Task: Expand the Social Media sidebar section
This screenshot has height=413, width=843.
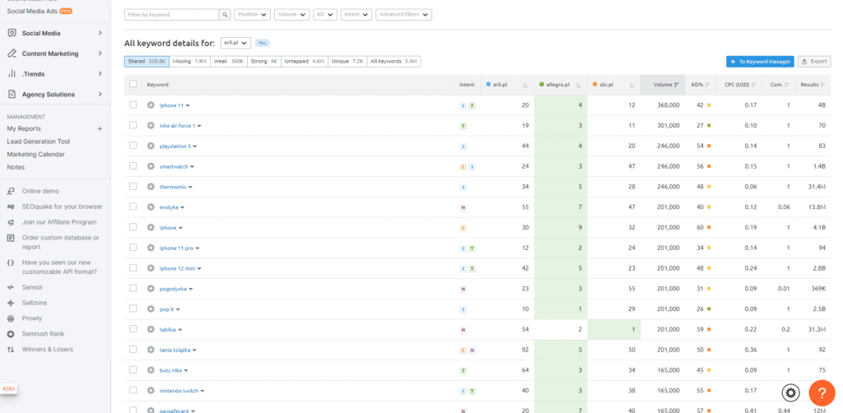Action: click(x=100, y=33)
